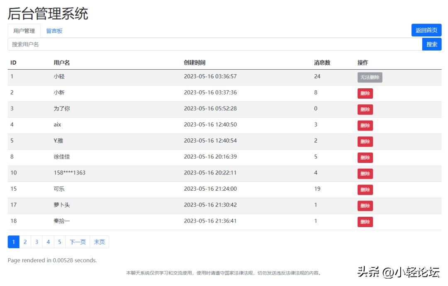Delete the user 158****1363
Screen dimensions: 448x286
coord(365,174)
